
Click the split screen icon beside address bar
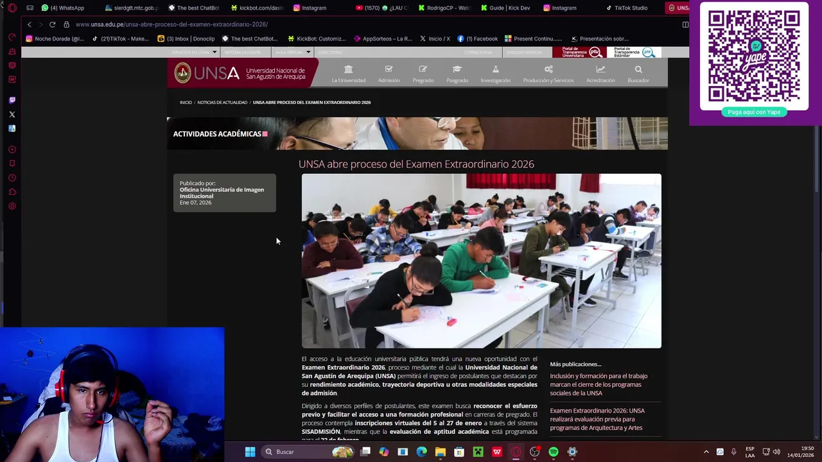(685, 24)
